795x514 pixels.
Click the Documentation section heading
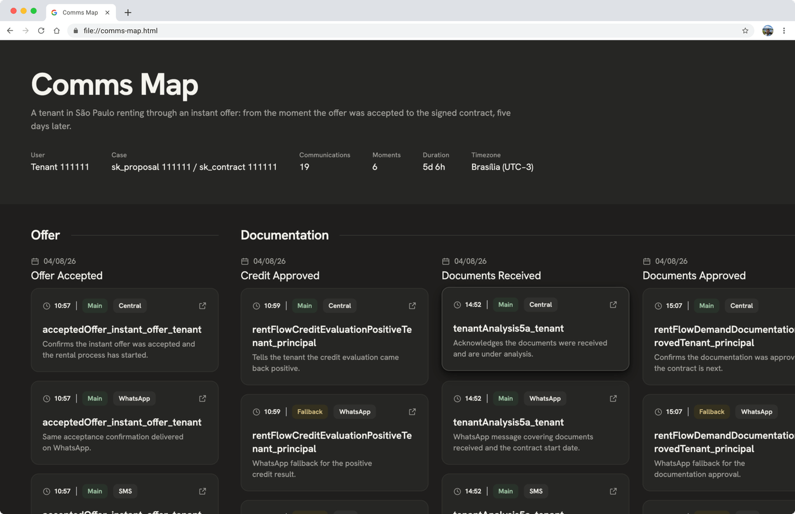tap(284, 235)
